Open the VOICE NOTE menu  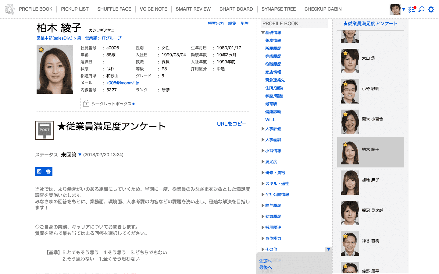pyautogui.click(x=153, y=9)
